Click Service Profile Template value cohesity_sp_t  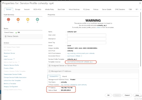[x=72, y=59]
